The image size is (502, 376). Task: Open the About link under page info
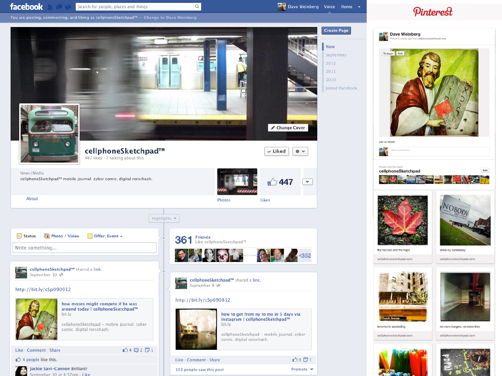pyautogui.click(x=32, y=199)
